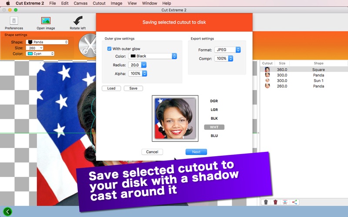Screen dimensions: 348x217
Task: Open the Shape Panda dropdown
Action: click(x=47, y=42)
